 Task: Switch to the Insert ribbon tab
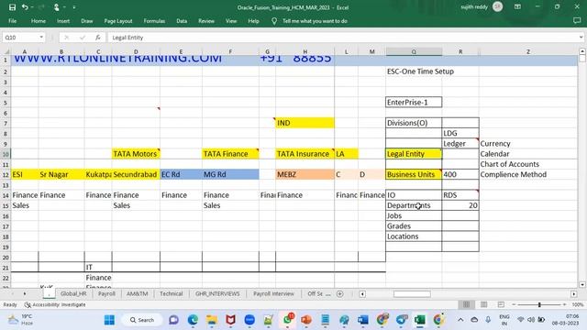[x=63, y=21]
